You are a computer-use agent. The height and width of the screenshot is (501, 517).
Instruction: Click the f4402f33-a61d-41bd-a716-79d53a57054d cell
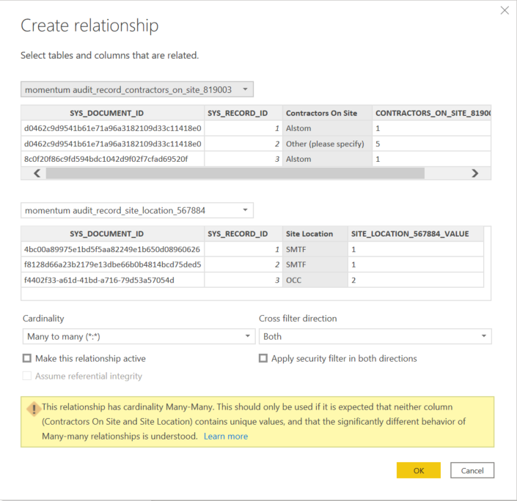pos(112,280)
